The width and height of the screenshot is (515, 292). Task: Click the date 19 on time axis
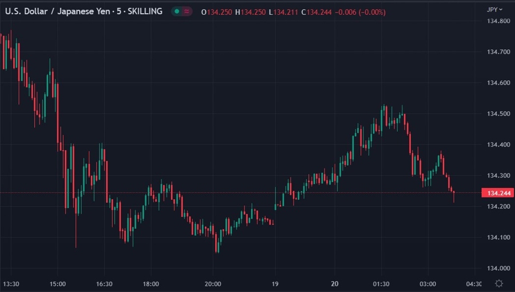275,284
